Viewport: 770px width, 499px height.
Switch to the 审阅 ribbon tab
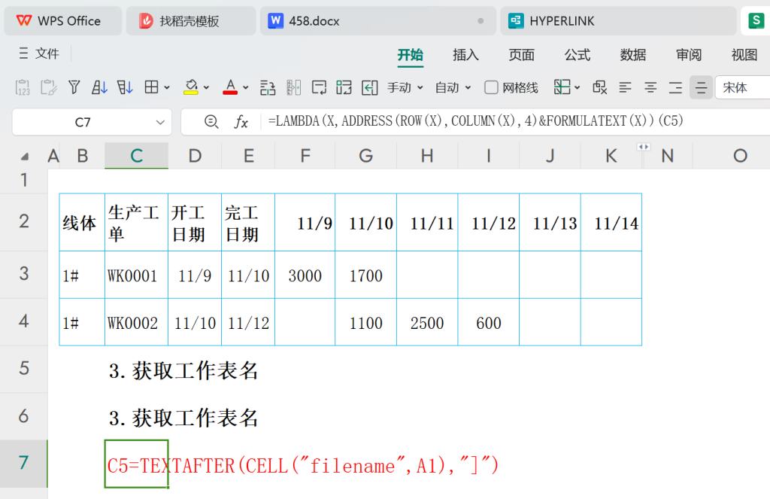[x=689, y=55]
